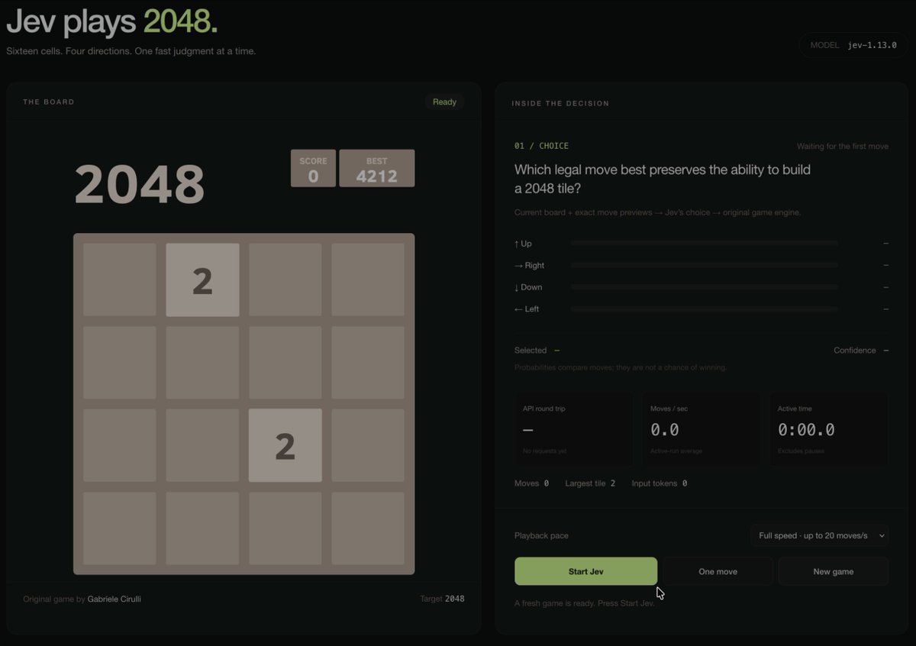Click the up arrow icon beside Up
The height and width of the screenshot is (646, 916).
click(517, 244)
